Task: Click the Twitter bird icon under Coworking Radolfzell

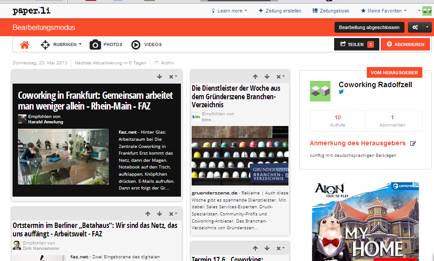Action: coord(341,92)
